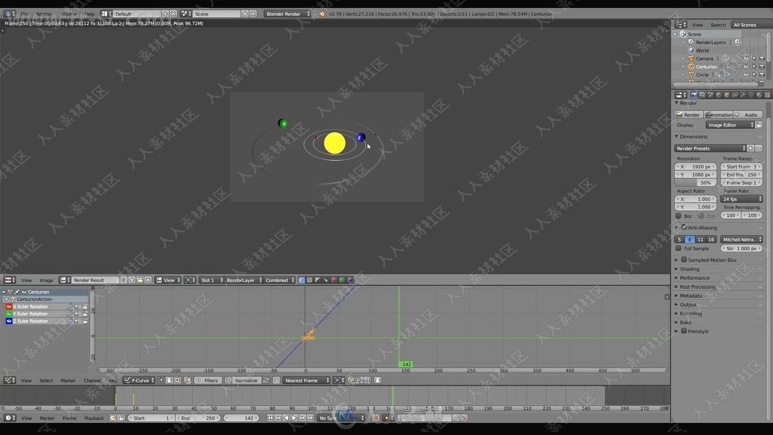Open the Render Layers properties tab icon

tap(702, 95)
